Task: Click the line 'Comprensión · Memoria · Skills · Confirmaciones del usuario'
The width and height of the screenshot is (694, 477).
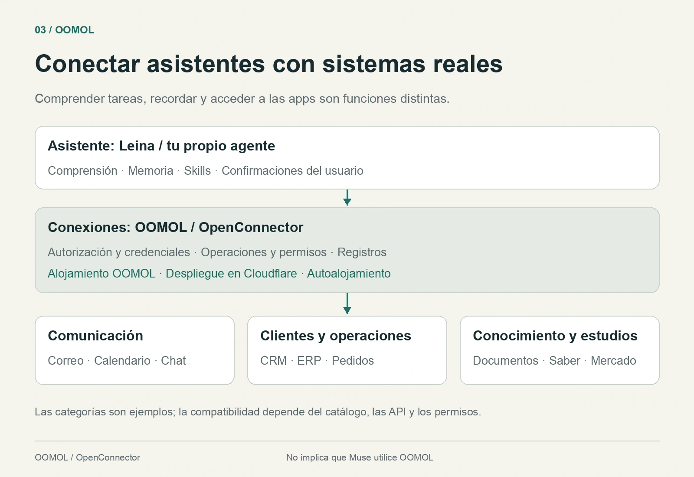Action: coord(206,171)
